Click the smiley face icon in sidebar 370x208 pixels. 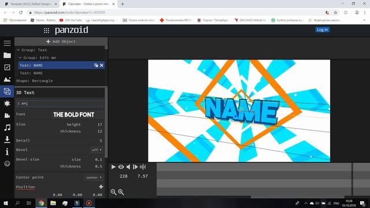point(7,164)
